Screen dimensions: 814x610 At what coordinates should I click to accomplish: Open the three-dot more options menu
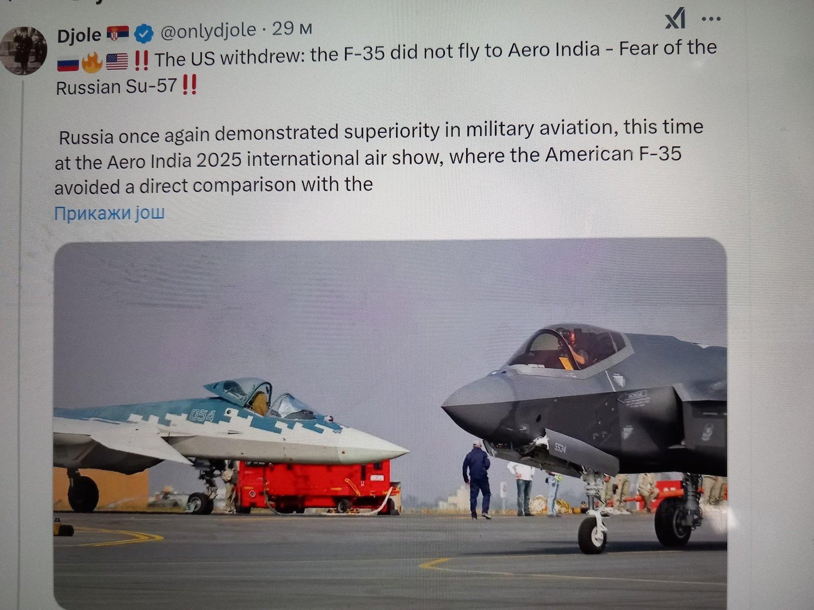pyautogui.click(x=710, y=19)
